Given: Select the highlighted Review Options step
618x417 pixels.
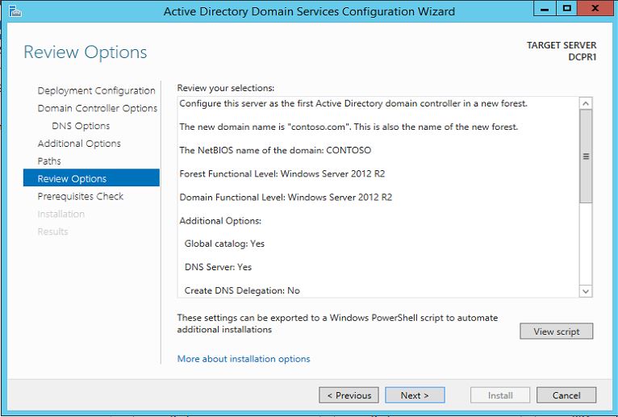Looking at the screenshot, I should click(91, 177).
